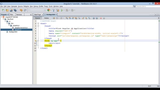Image resolution: width=160 pixels, height=90 pixels.
Task: Click red Start Macro Recording icon
Action: click(x=101, y=18)
